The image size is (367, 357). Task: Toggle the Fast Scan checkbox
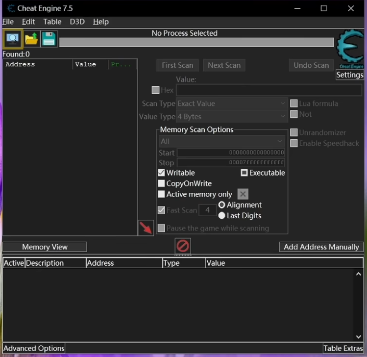pyautogui.click(x=161, y=210)
